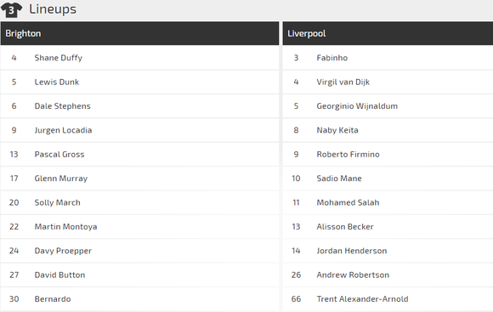Open Pascal Gross profile
This screenshot has height=312, width=493.
click(x=59, y=154)
